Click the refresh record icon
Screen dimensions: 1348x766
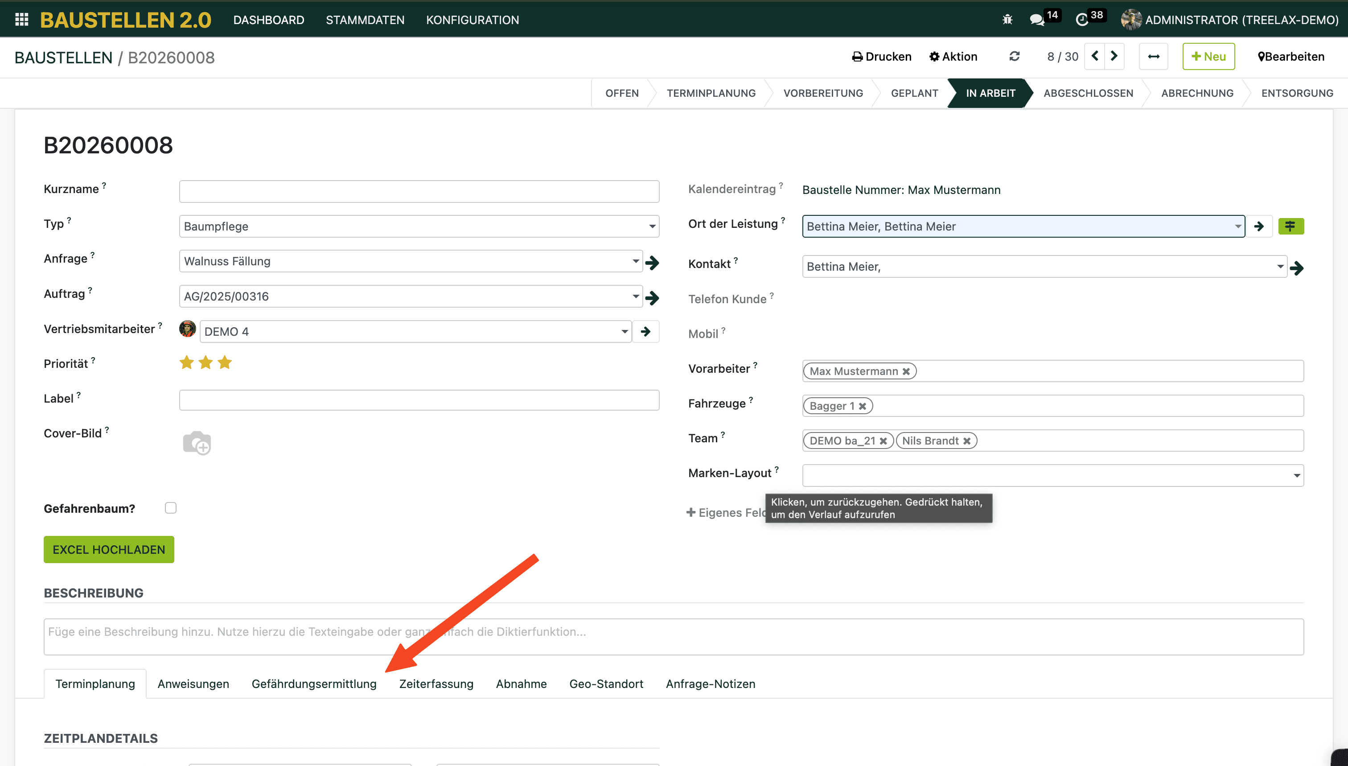(x=1015, y=56)
